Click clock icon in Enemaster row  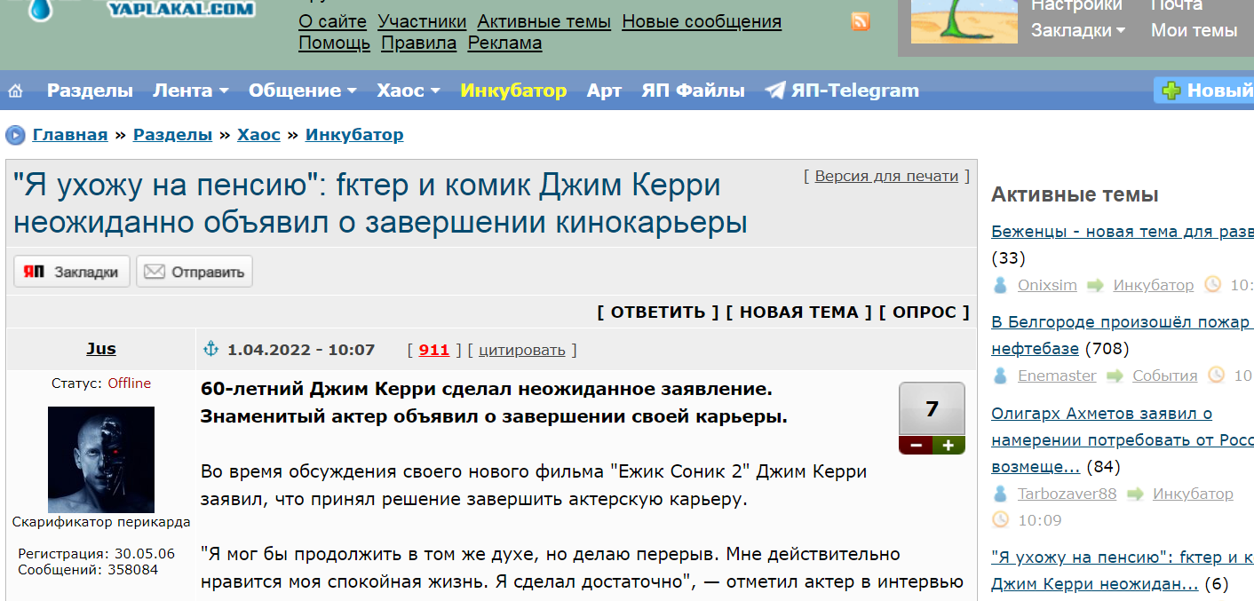click(1217, 376)
